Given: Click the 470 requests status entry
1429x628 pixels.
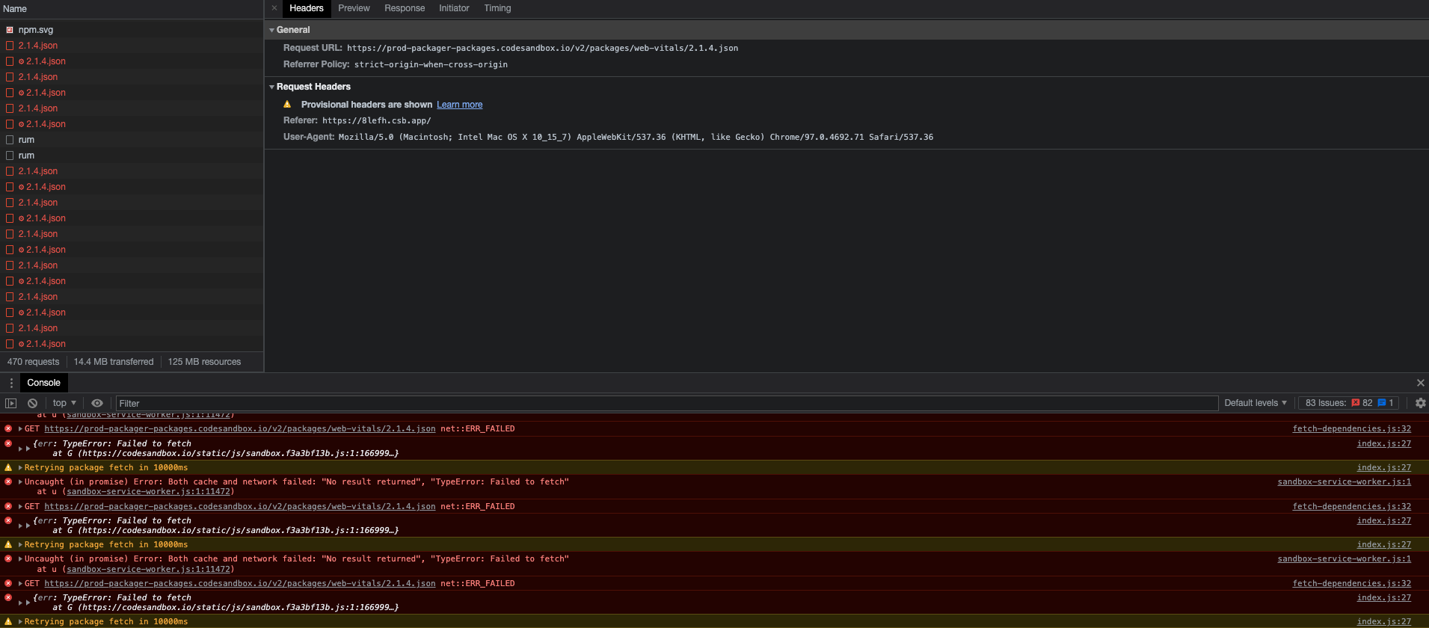Looking at the screenshot, I should 33,362.
